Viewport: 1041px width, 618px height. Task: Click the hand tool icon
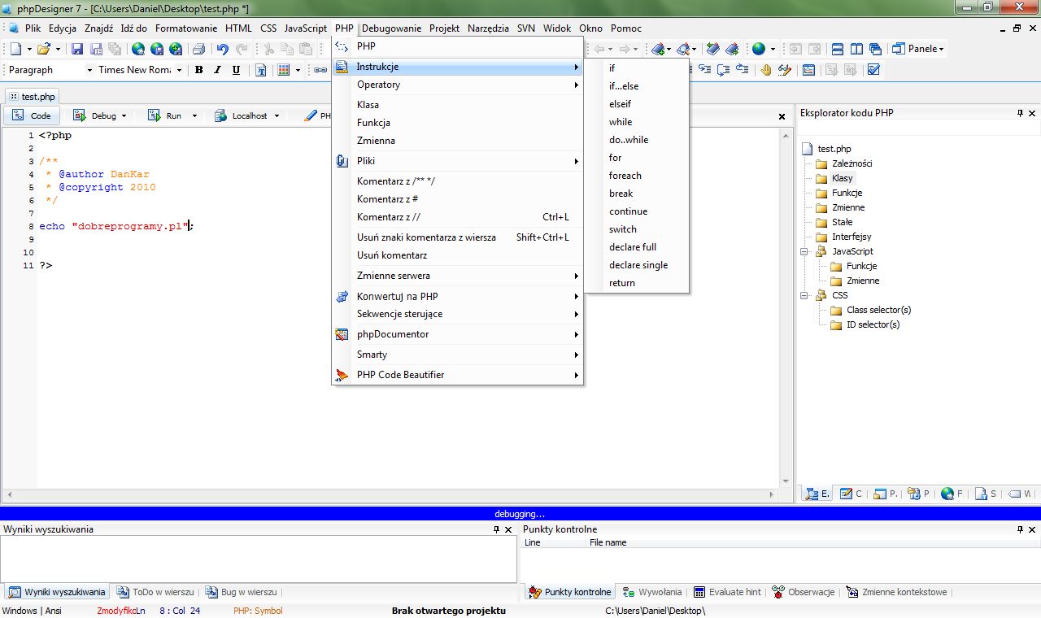tap(766, 70)
